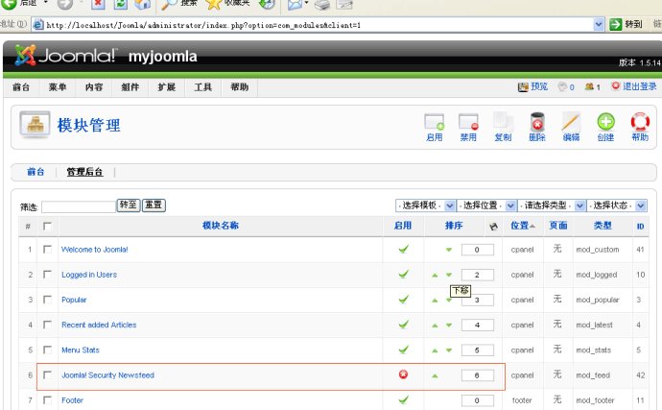Check the Recent added Articles row checkbox
This screenshot has width=662, height=410.
[47, 325]
